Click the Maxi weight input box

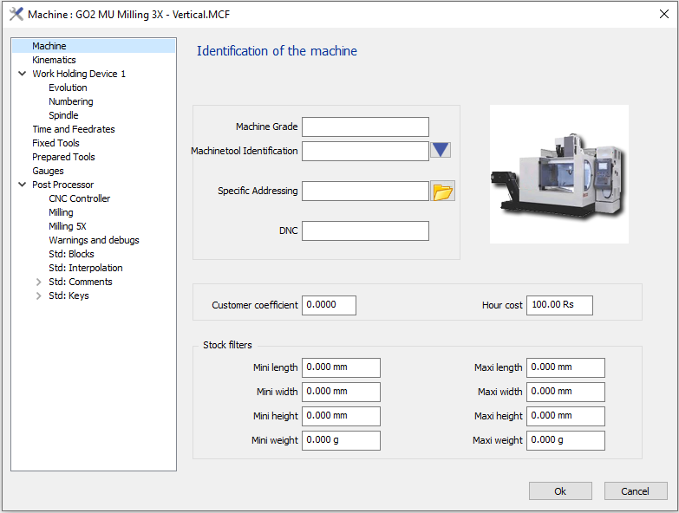click(565, 440)
